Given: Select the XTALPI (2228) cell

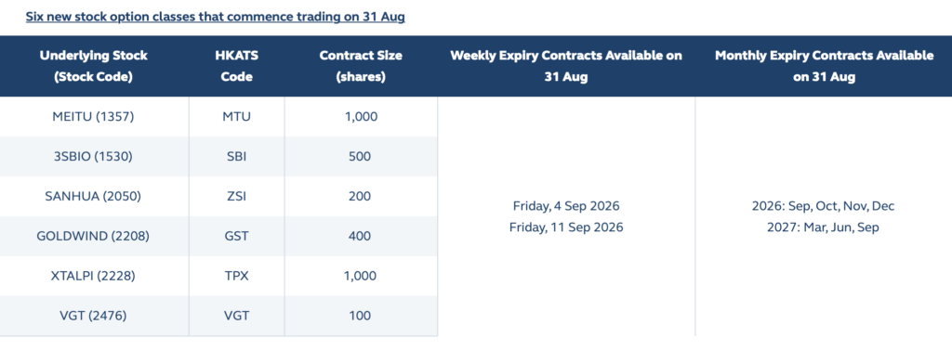Looking at the screenshot, I should click(94, 276).
